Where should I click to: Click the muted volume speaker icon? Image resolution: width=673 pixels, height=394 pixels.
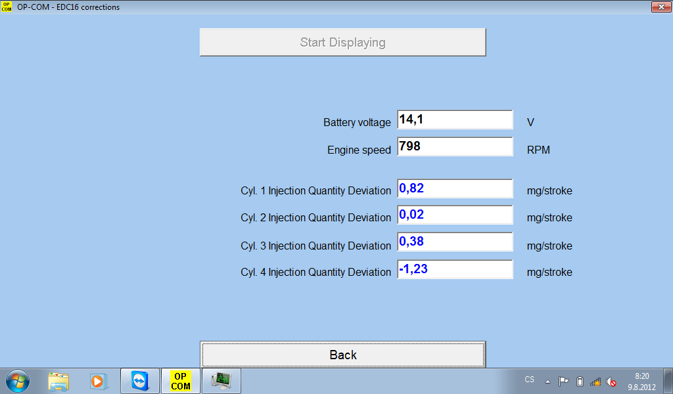pyautogui.click(x=611, y=381)
